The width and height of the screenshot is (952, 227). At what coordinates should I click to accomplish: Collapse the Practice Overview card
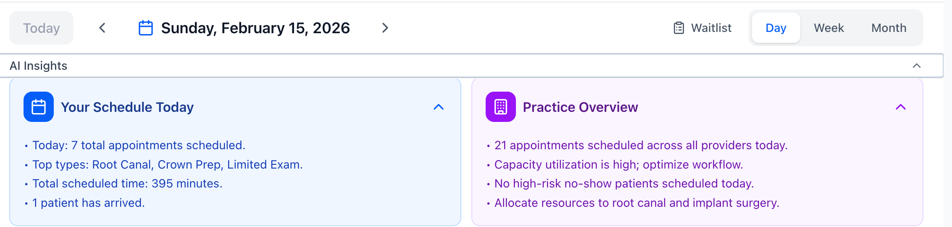[900, 107]
